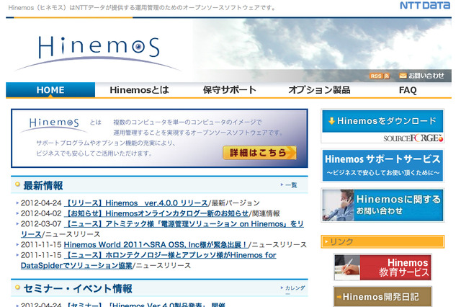461x307 pixels.
Task: Open the オプション製品 tab
Action: (319, 90)
